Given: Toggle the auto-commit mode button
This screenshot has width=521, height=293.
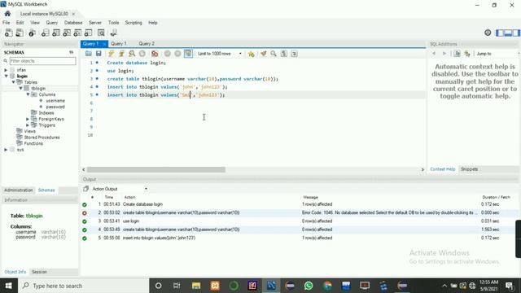Looking at the screenshot, I should [188, 54].
